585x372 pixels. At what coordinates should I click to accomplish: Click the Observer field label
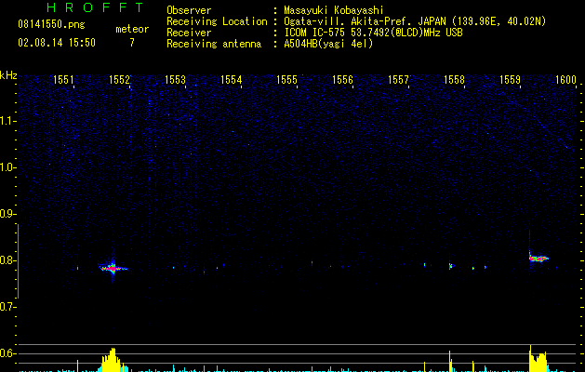[189, 10]
